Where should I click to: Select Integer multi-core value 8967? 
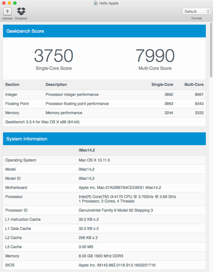(x=199, y=94)
